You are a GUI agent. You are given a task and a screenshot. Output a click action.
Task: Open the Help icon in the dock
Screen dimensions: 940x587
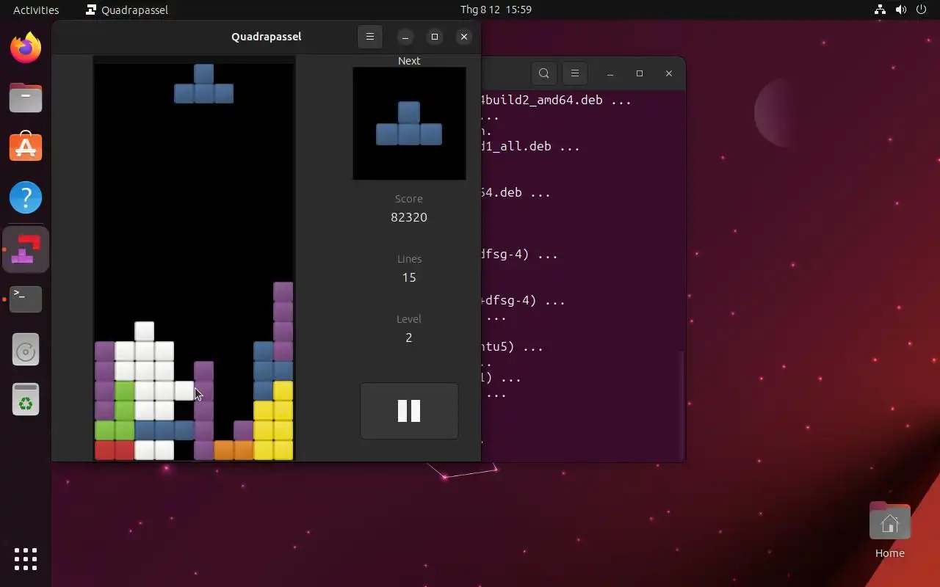click(x=26, y=197)
